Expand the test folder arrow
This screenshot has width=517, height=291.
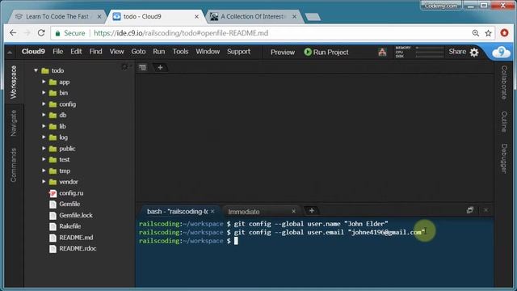(44, 159)
